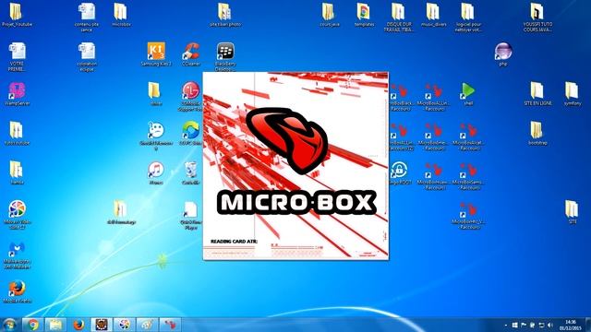Open the MicroBoxALLin... Raccourci shortcut
Screen dimensions: 591x332
point(433,97)
